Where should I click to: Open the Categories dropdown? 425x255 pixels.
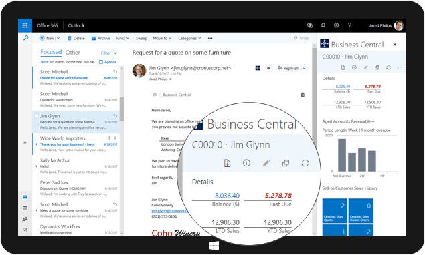pyautogui.click(x=189, y=39)
